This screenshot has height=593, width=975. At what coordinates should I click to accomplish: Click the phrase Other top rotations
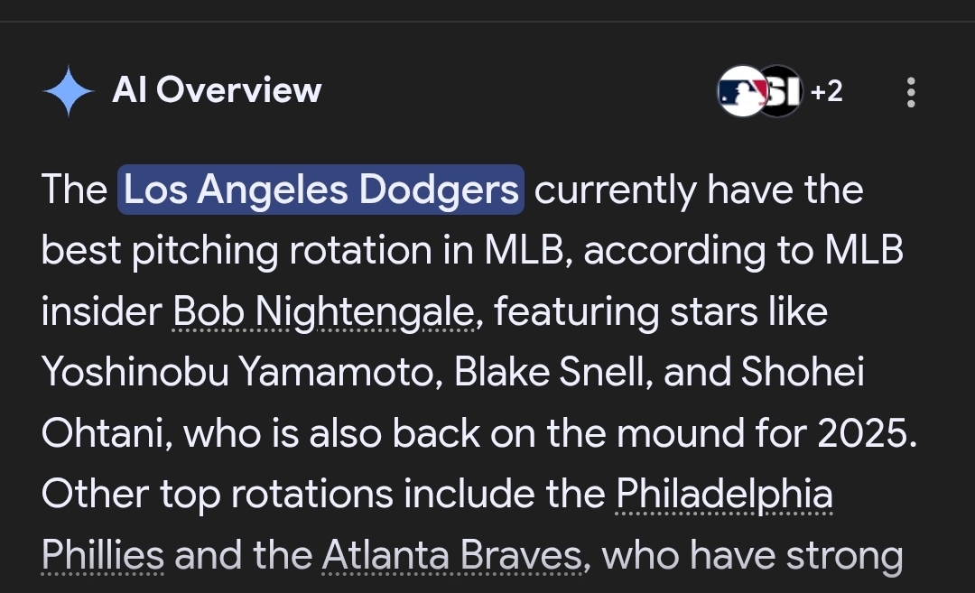click(217, 495)
